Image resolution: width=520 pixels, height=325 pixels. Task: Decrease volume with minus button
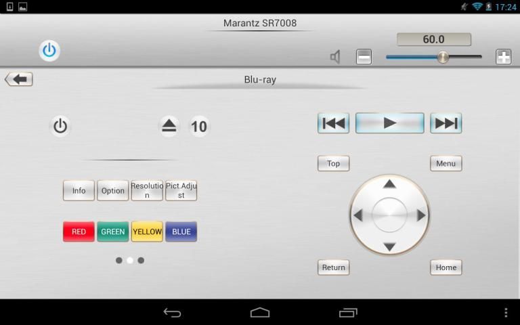[364, 57]
